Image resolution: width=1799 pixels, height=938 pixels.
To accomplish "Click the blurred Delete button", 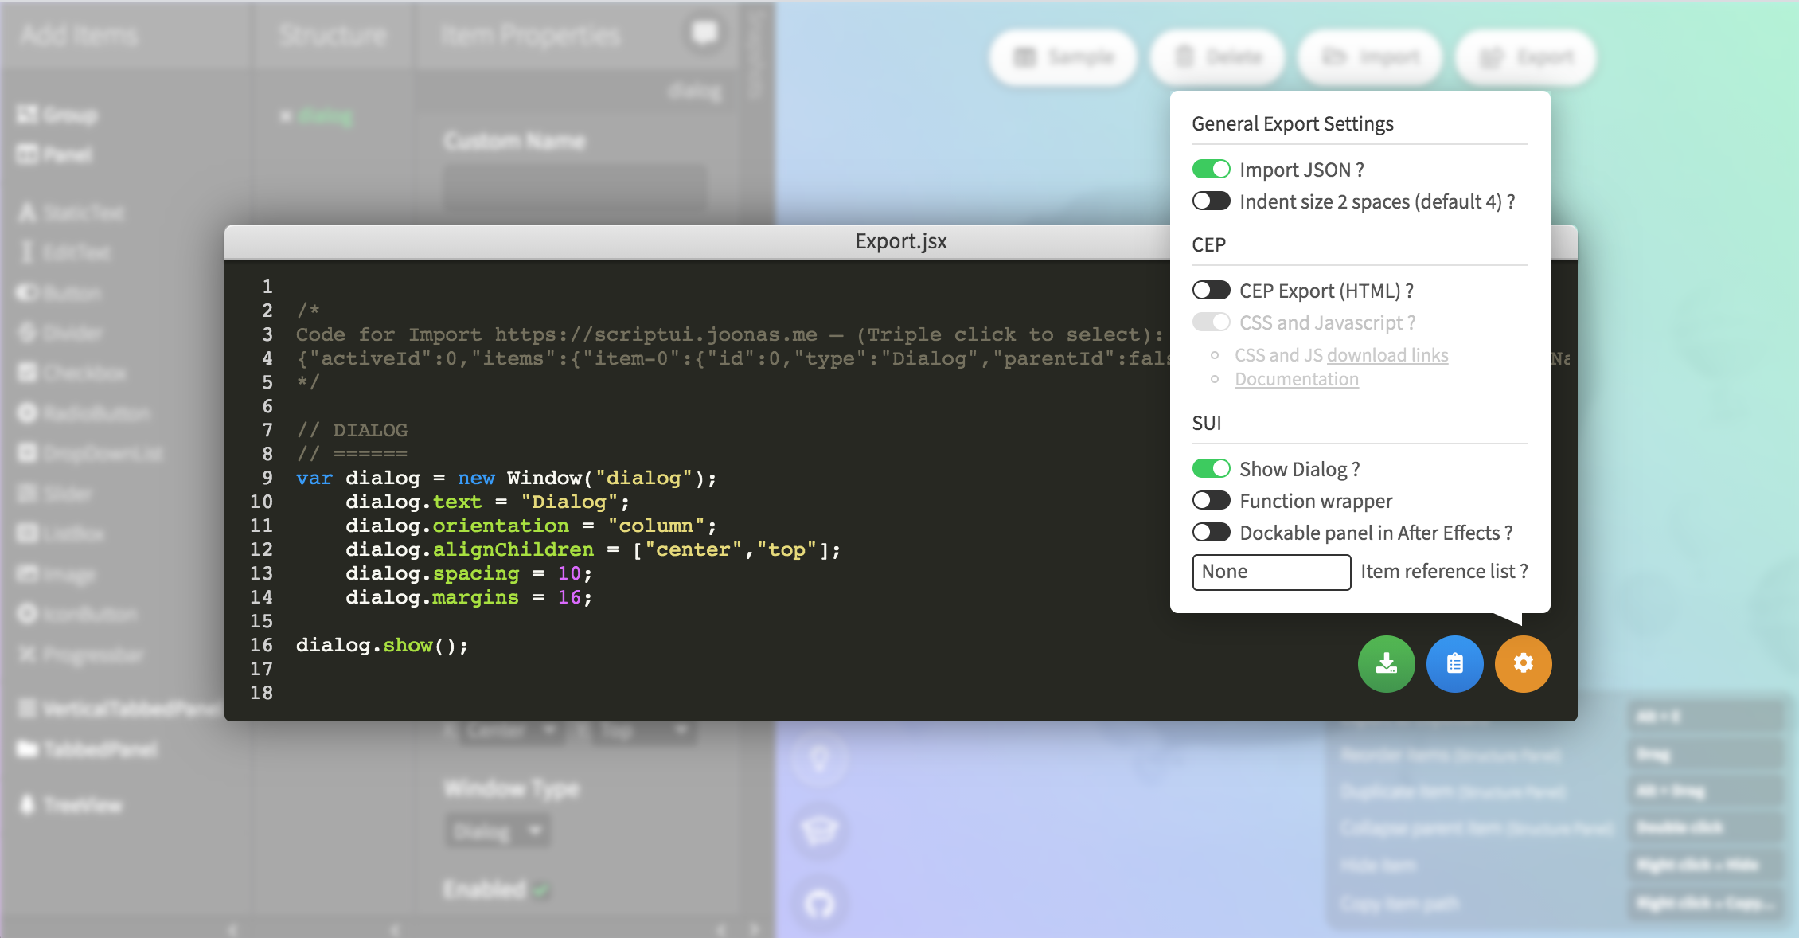I will click(x=1218, y=57).
